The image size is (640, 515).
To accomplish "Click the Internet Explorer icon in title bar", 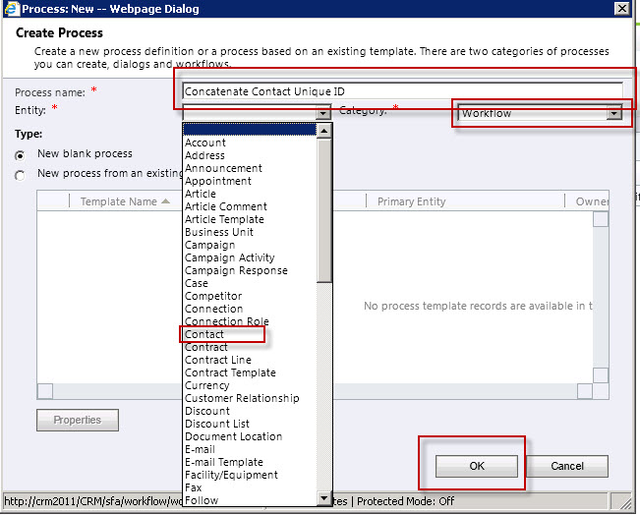I will 11,9.
